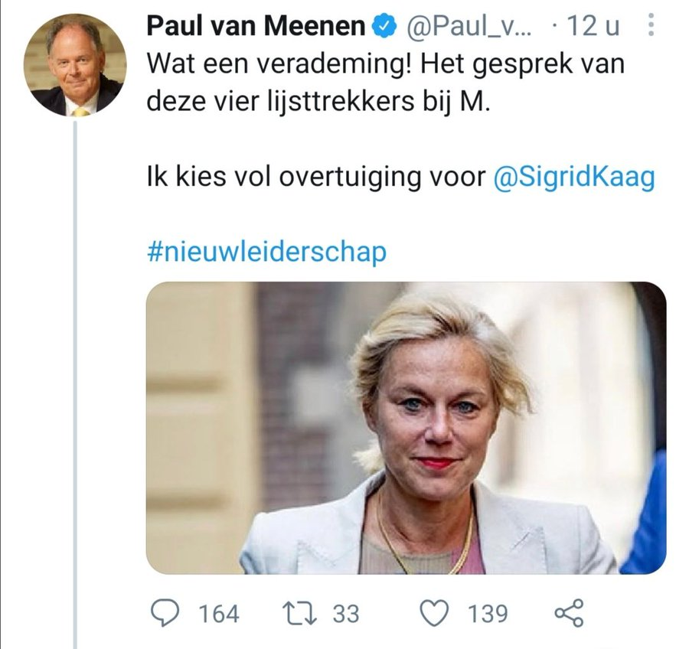The image size is (689, 649).
Task: Retweet using the arrows icon
Action: tap(298, 612)
